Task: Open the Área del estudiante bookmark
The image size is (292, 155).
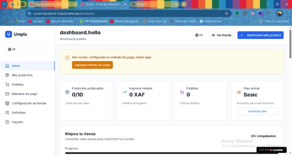Action: [x=61, y=21]
